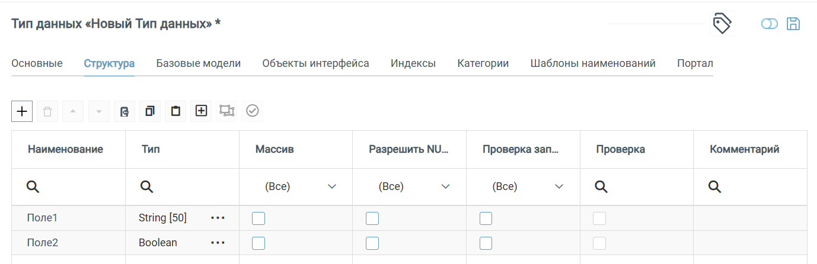817x264 pixels.
Task: Click the search icon under Наименование
Action: point(33,187)
